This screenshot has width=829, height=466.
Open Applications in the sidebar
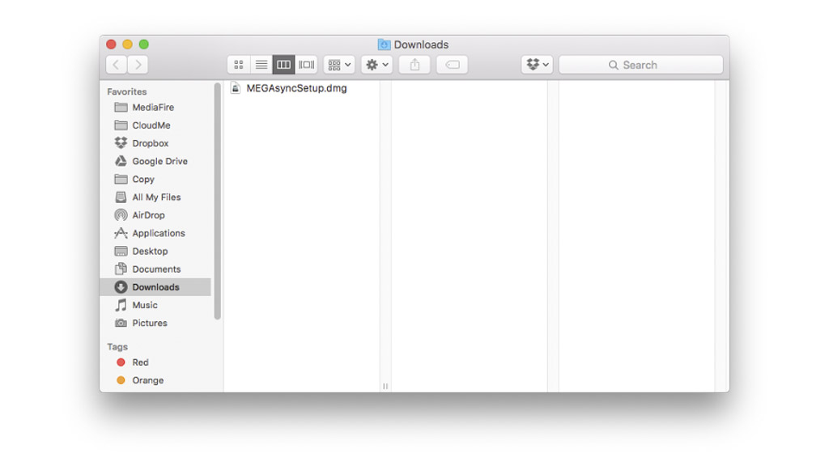coord(158,233)
